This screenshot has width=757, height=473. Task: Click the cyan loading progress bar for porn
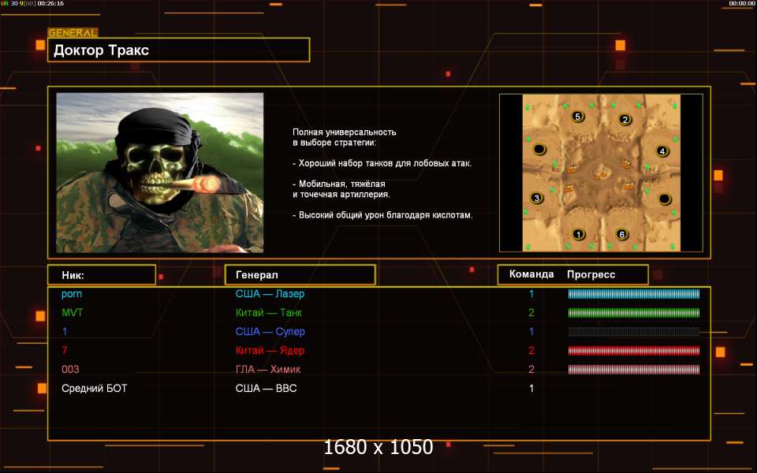(x=633, y=294)
